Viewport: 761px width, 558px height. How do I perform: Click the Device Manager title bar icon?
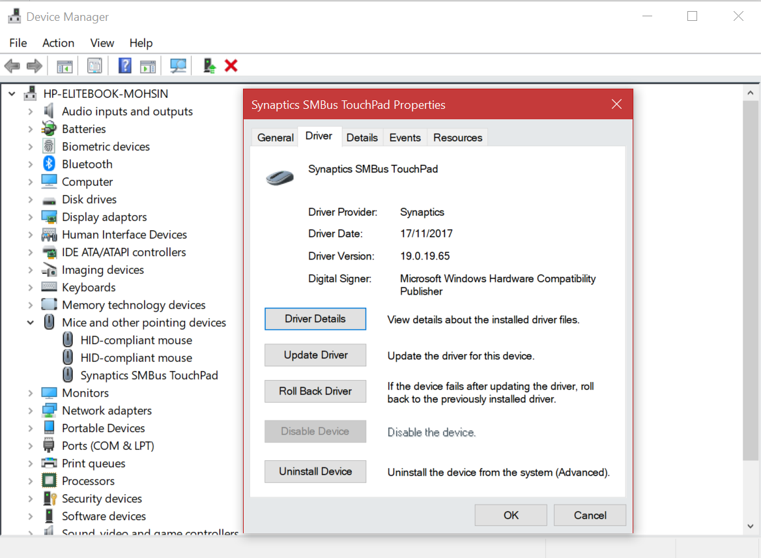(14, 16)
